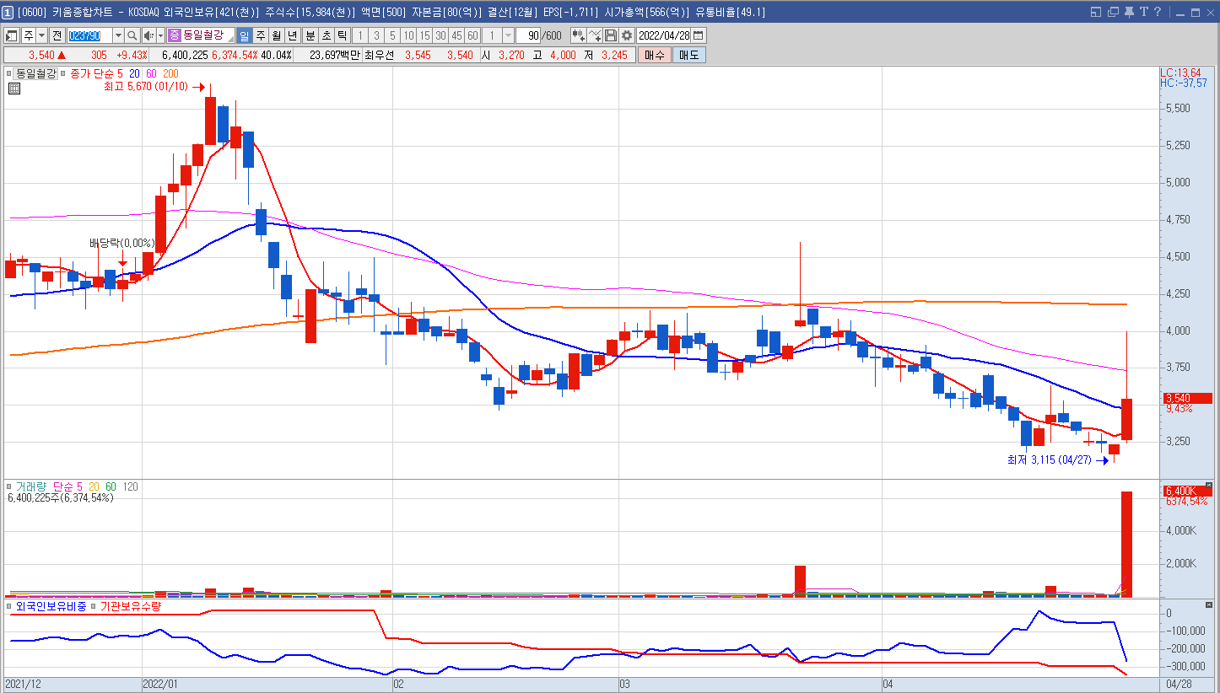This screenshot has height=693, width=1220.
Task: Open the stock code history dropdown
Action: [118, 35]
